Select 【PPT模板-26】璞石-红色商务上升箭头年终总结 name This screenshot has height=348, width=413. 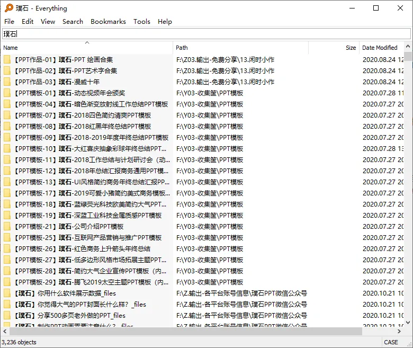[x=82, y=248]
